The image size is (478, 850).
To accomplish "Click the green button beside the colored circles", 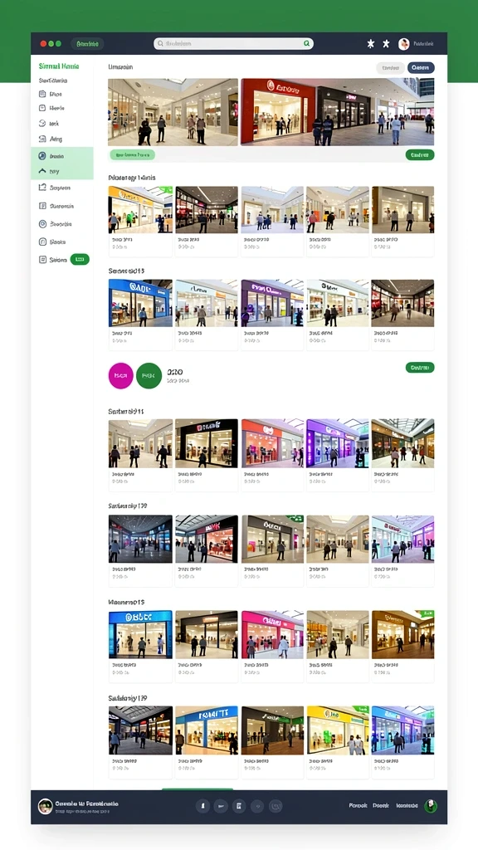I will [x=419, y=368].
